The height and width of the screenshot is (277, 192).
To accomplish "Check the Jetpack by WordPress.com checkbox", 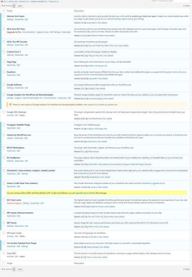I will point(4,135).
